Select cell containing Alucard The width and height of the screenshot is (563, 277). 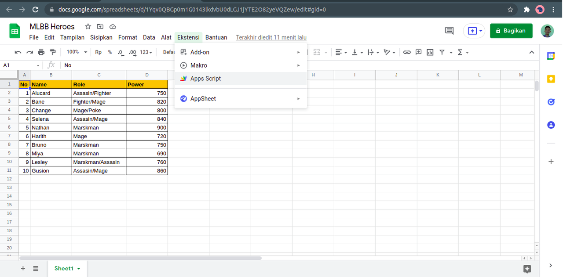tap(51, 93)
